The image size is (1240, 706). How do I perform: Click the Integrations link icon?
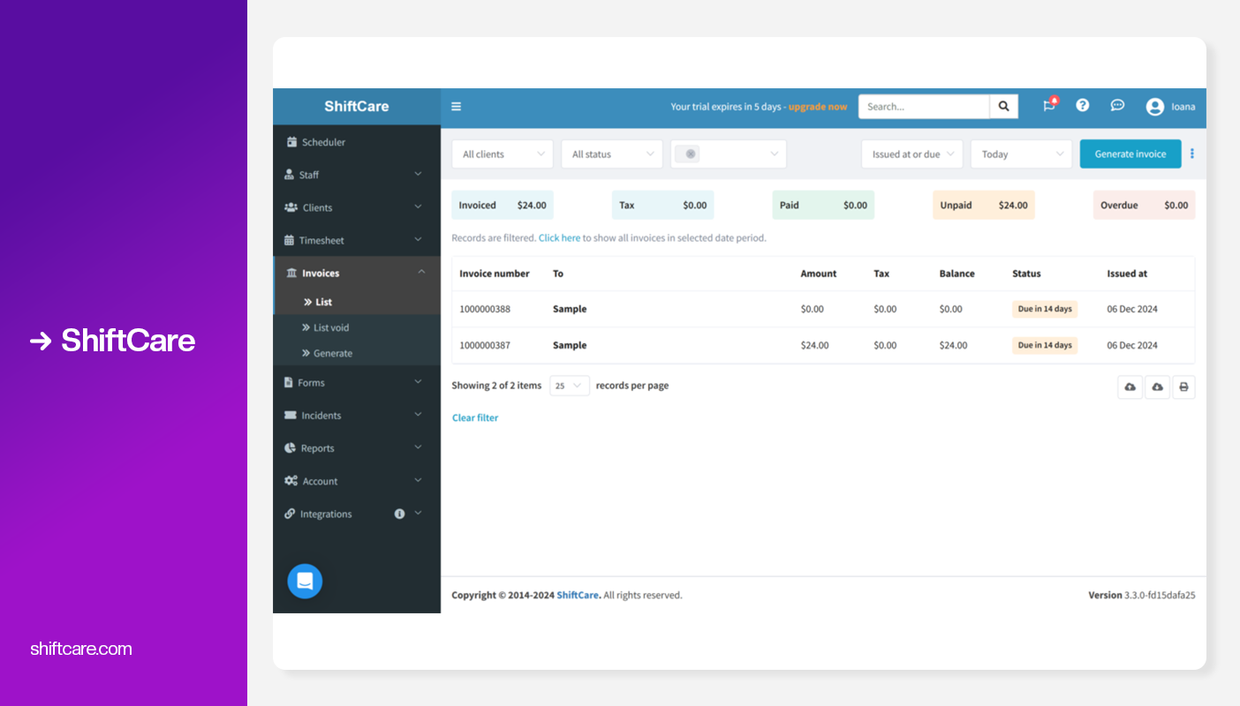(290, 514)
